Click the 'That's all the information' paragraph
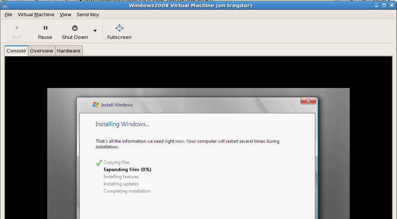 188,144
